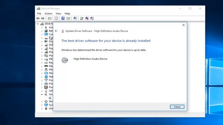Screen dimensions: 223x125
Task: Click the 'IDE' tree row label
Action: (x=51, y=59)
